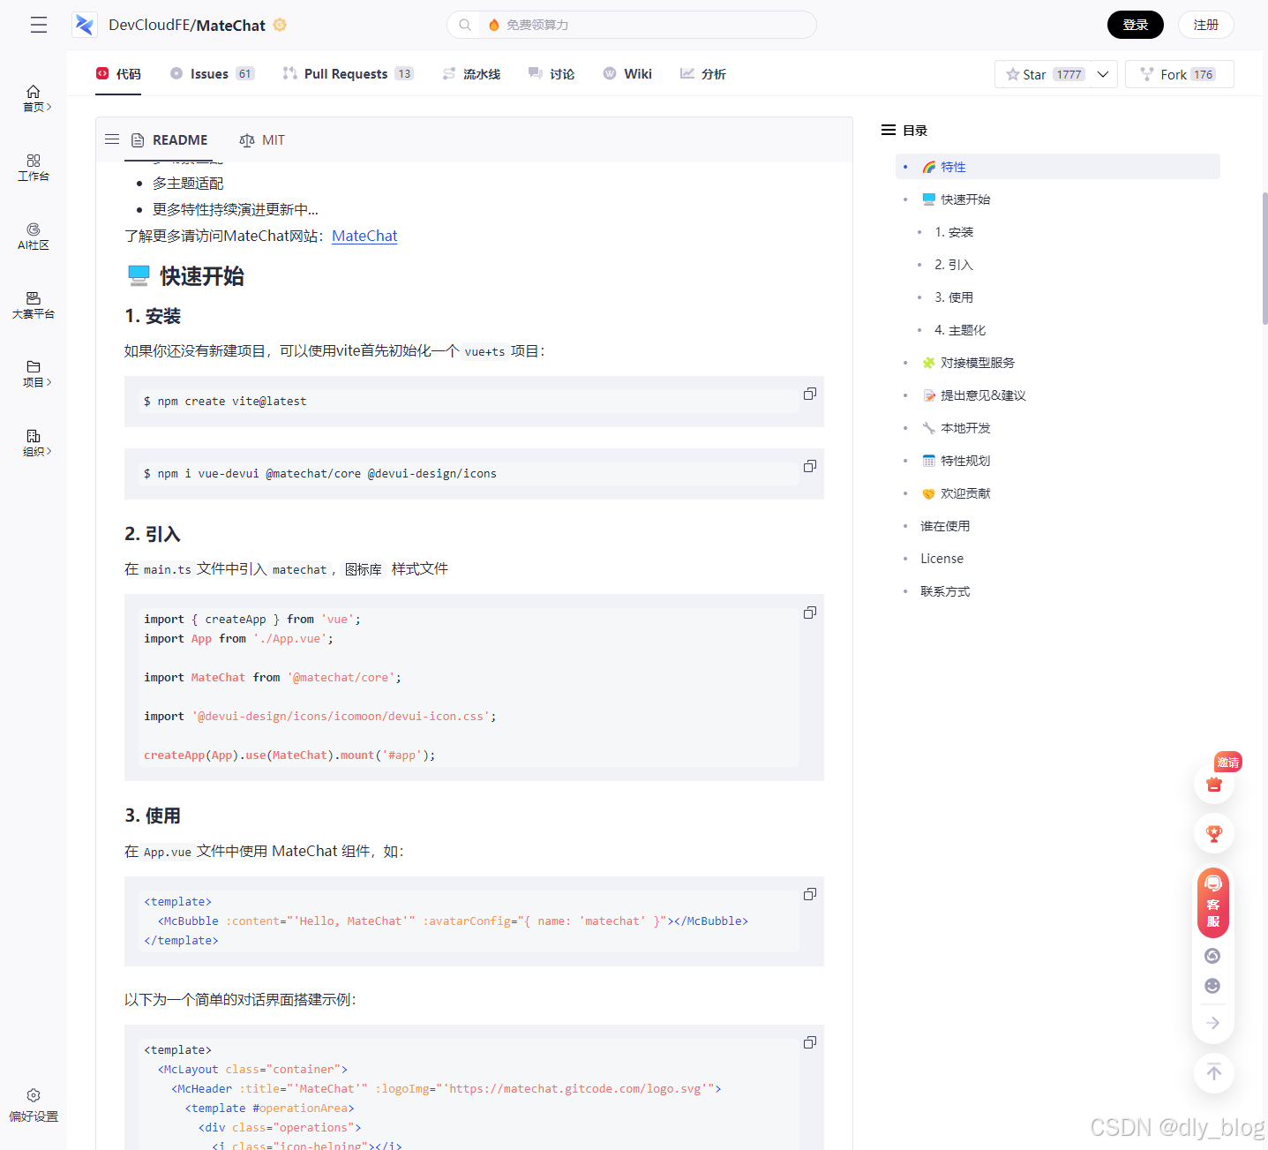Click the swirl icon below 客服
Image resolution: width=1268 pixels, height=1150 pixels.
point(1212,956)
